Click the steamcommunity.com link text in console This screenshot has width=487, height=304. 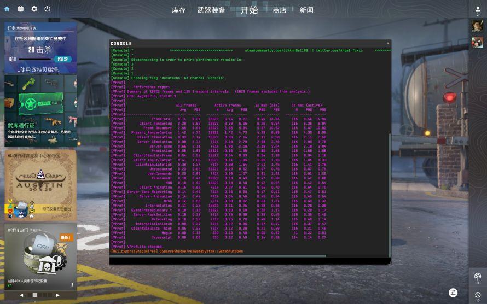(276, 50)
